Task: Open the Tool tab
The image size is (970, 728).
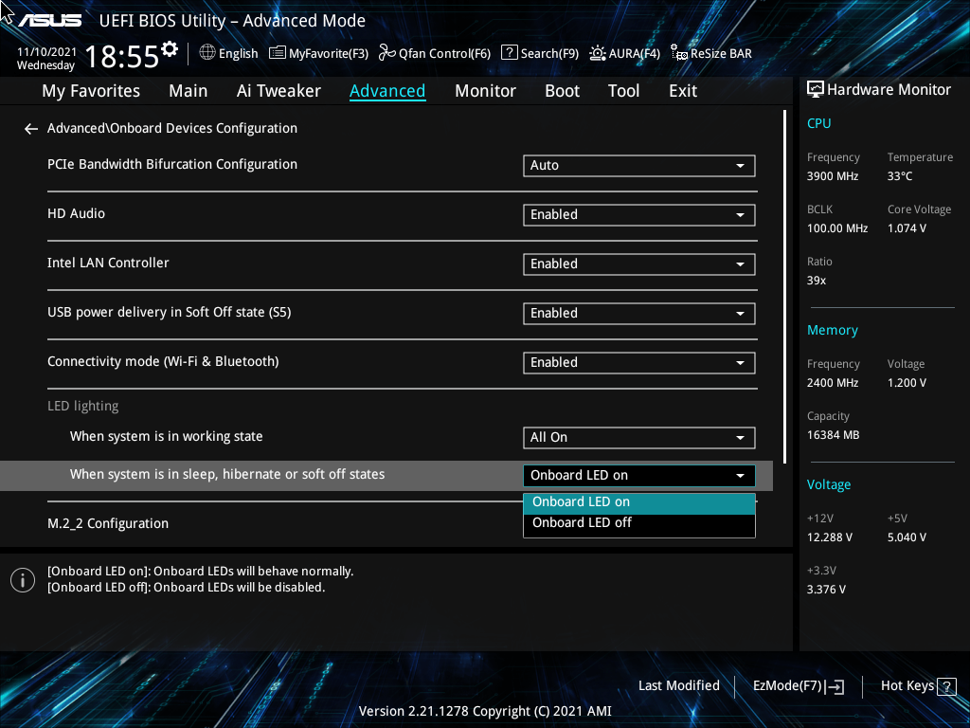Action: 623,91
